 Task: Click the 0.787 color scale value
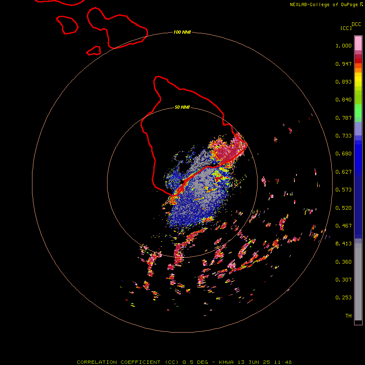(x=344, y=118)
